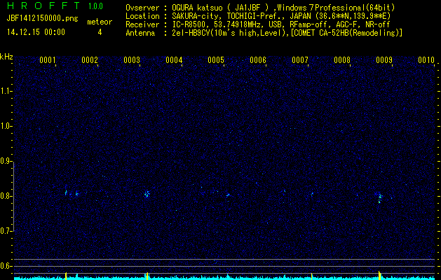Click time marker 0001
Viewport: 441px width, 280px height.
48,60
